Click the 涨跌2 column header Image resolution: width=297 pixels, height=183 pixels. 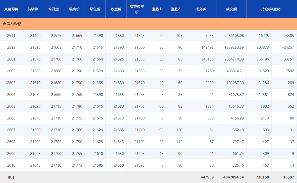point(175,9)
